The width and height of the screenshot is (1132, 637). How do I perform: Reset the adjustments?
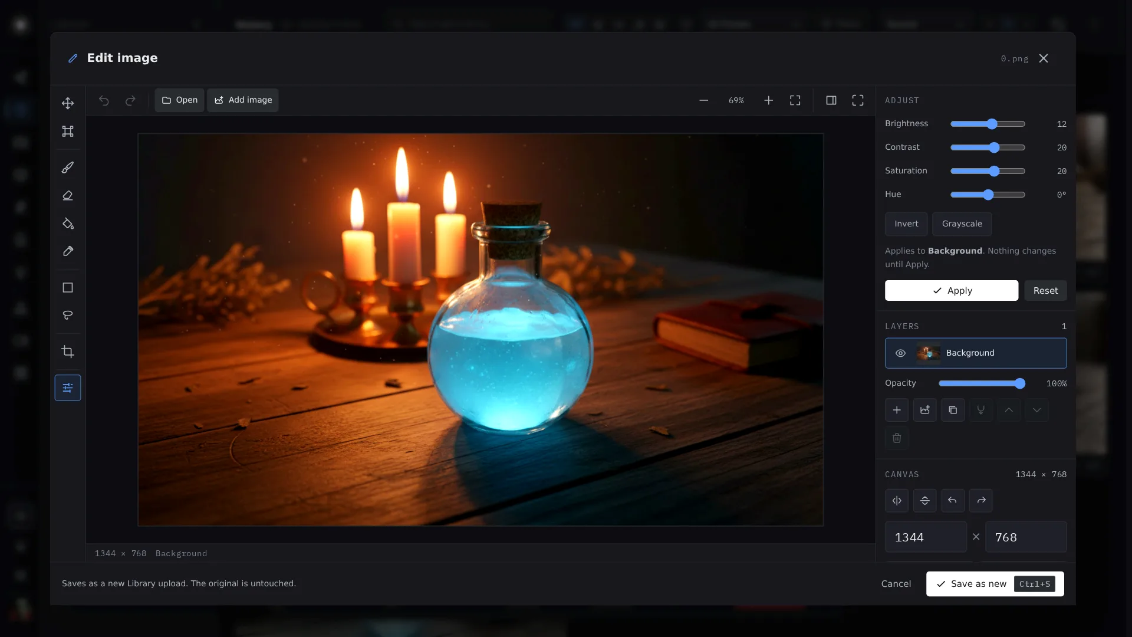1045,291
